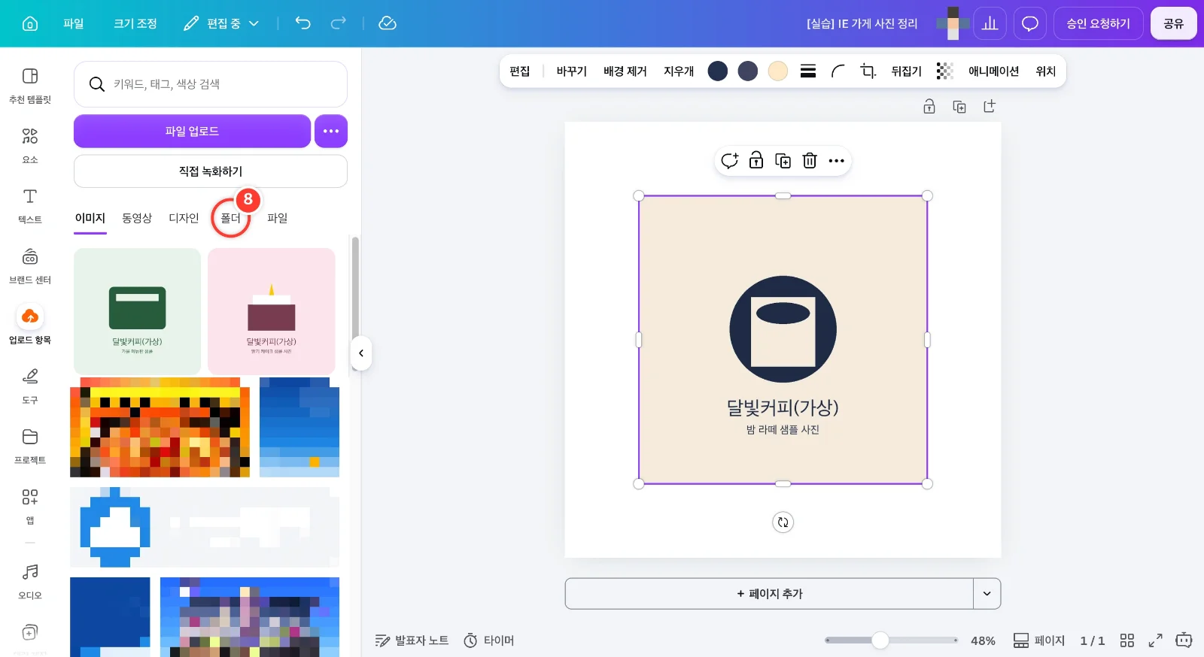Viewport: 1204px width, 657px height.
Task: Redo the last undone action
Action: coord(339,23)
